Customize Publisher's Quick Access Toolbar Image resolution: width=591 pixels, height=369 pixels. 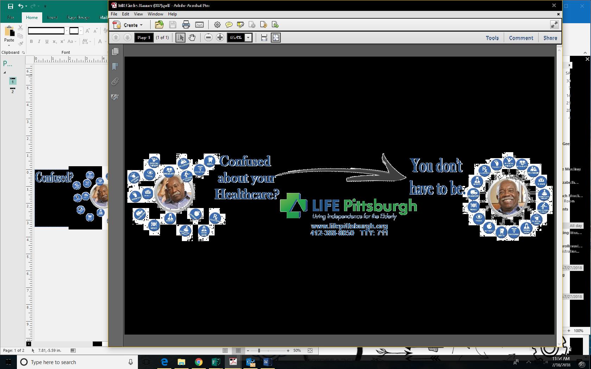coord(45,6)
